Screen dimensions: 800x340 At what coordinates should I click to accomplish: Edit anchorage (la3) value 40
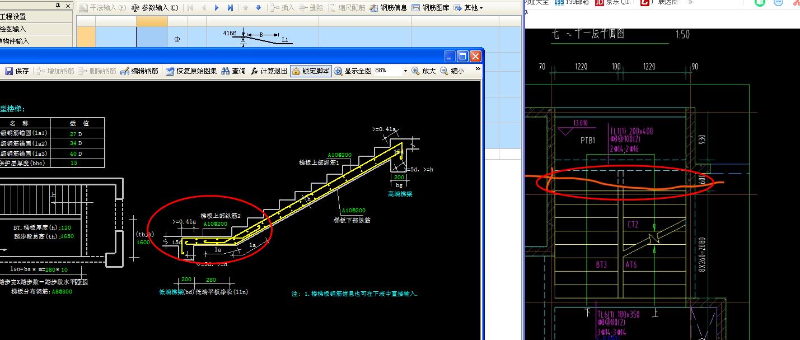point(73,153)
